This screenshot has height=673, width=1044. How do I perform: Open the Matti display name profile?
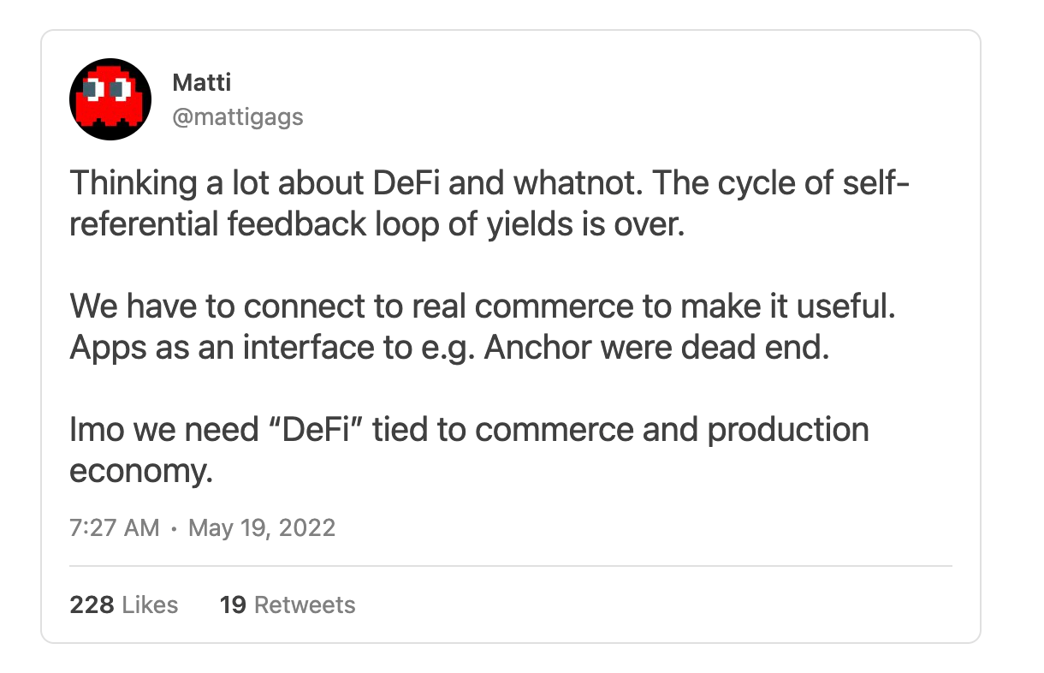tap(201, 82)
